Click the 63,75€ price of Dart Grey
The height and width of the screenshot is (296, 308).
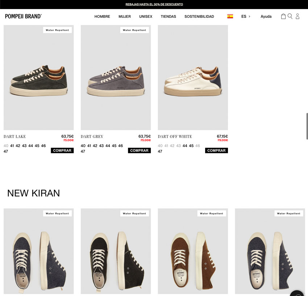coord(145,136)
